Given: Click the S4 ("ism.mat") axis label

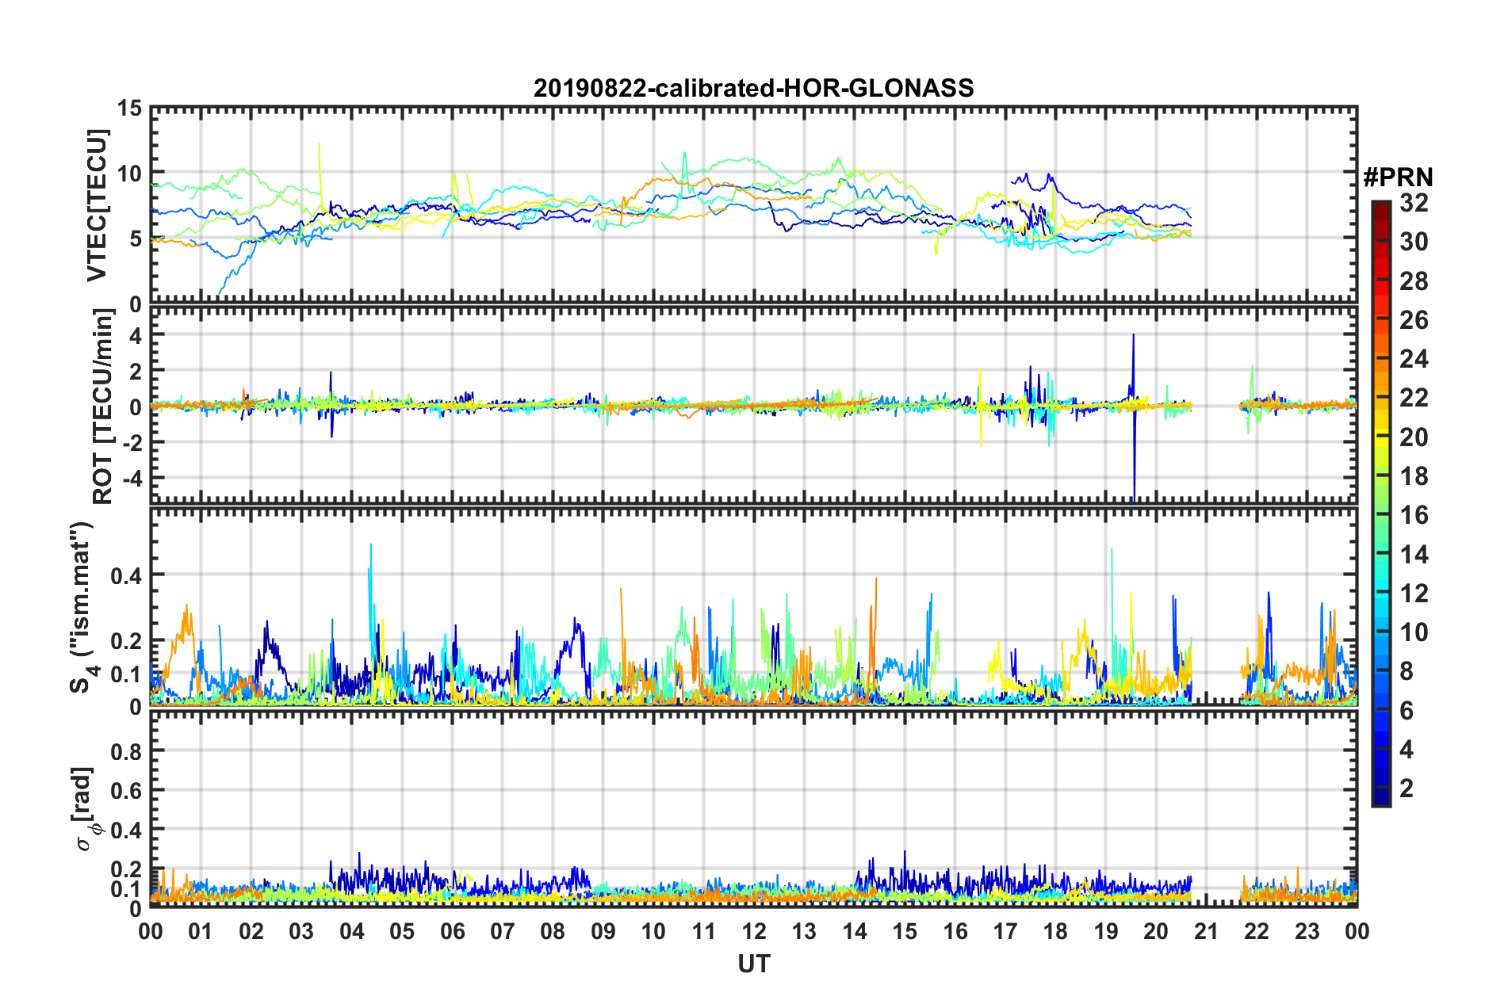Looking at the screenshot, I should (x=82, y=607).
